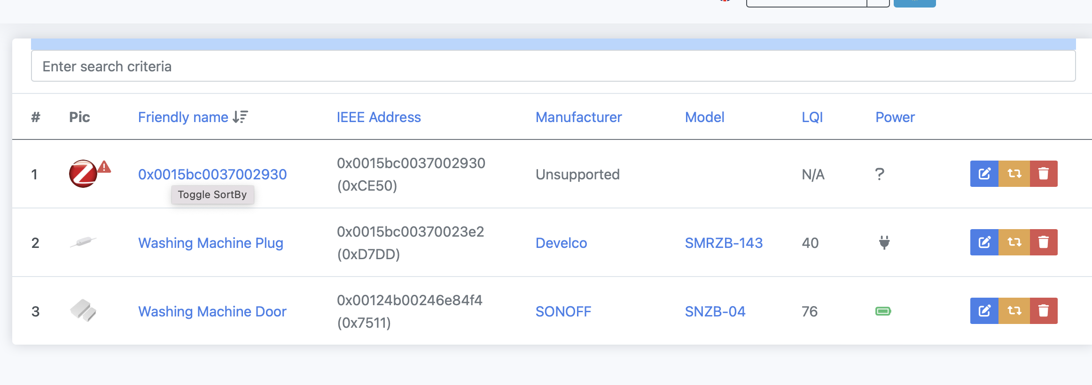Edit the unsupported device's friendly name
Screen dimensions: 1092x385
(x=984, y=174)
